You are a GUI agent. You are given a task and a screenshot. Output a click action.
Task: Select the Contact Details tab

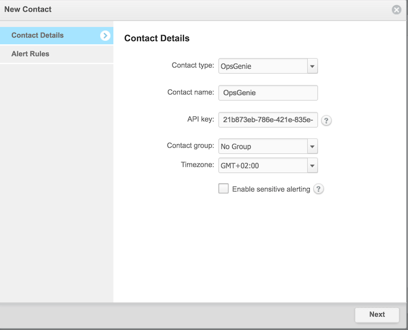(x=56, y=35)
